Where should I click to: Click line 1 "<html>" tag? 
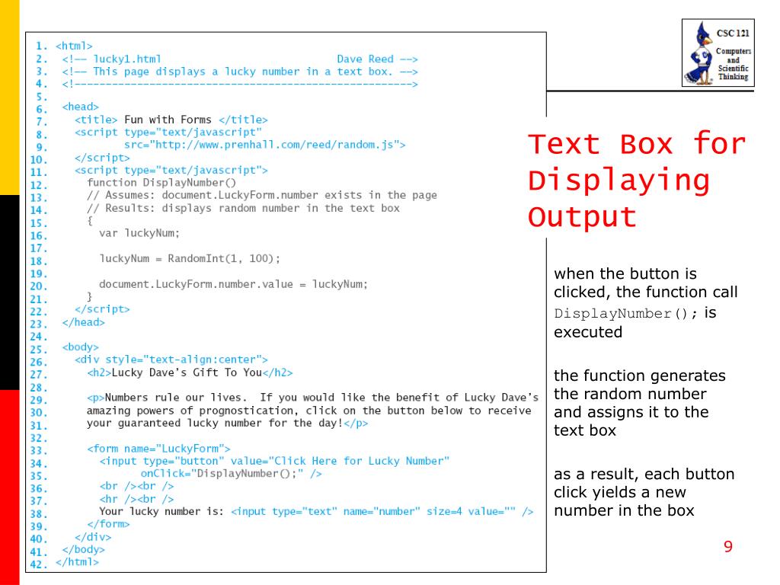point(74,46)
